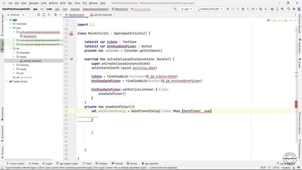302x170 pixels.
Task: Open the Refactor menu
Action: [x=53, y=3]
